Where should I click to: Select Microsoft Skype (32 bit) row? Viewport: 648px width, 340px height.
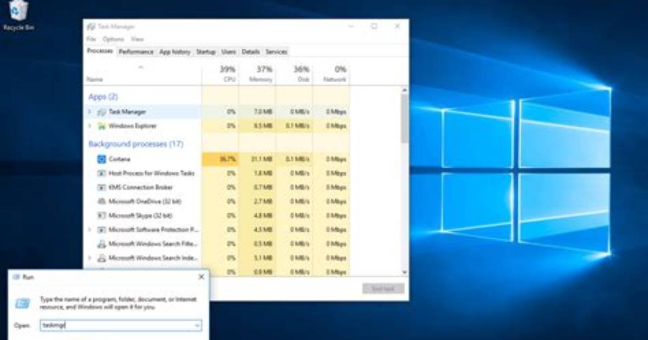pyautogui.click(x=217, y=215)
